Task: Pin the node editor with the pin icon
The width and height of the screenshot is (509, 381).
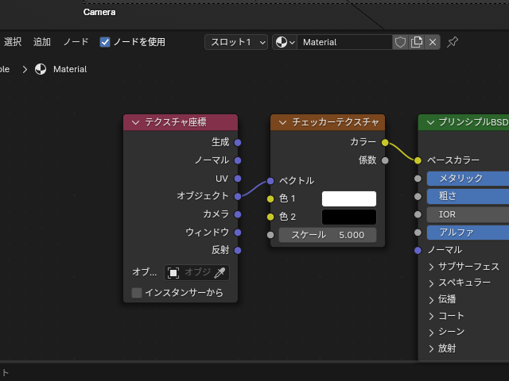Action: tap(453, 42)
